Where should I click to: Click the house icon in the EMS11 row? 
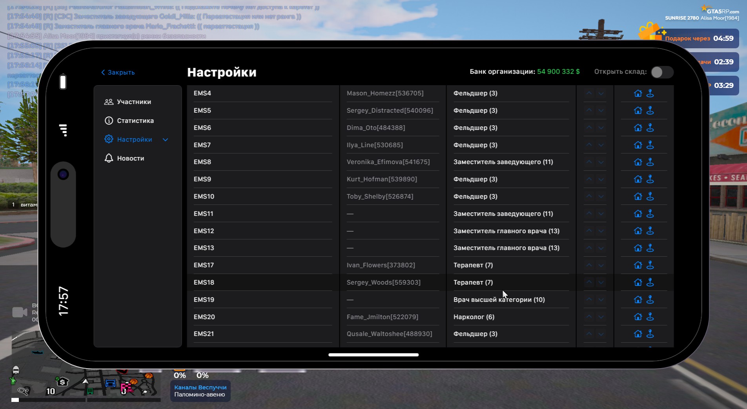tap(638, 214)
